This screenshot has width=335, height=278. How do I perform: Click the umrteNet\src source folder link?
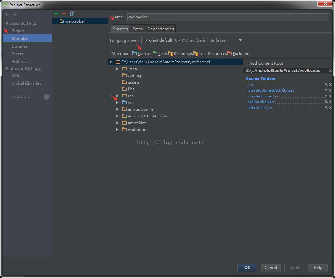click(261, 107)
